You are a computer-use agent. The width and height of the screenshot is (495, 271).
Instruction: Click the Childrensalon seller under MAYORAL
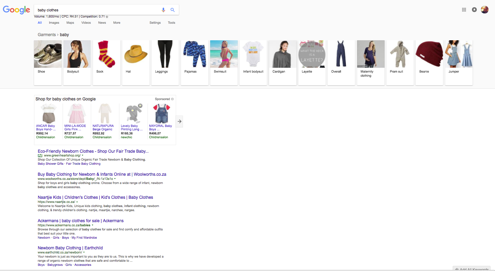click(x=159, y=137)
